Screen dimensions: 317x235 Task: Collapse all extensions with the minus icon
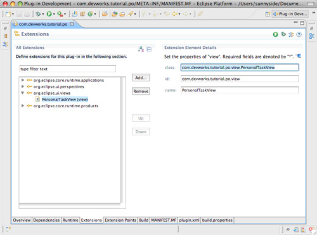click(149, 50)
